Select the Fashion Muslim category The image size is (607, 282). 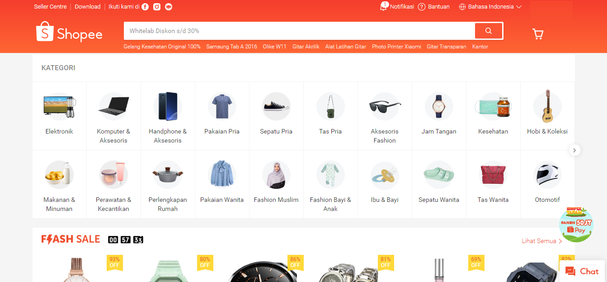[x=276, y=184]
